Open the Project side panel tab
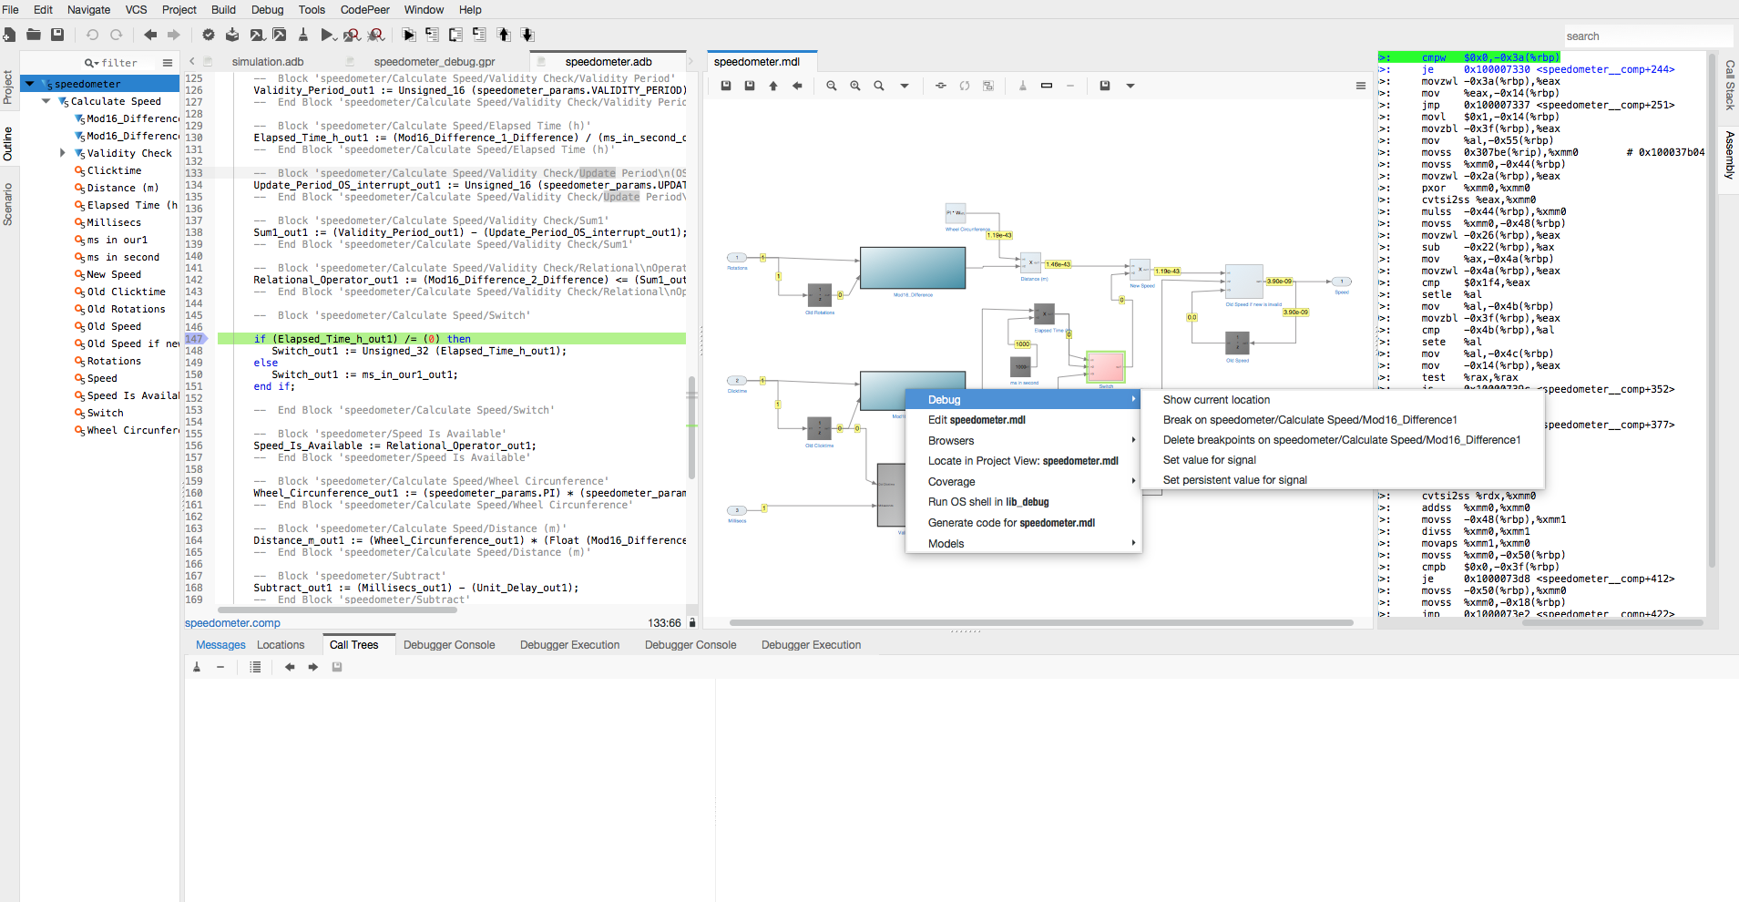The height and width of the screenshot is (902, 1739). [x=8, y=87]
